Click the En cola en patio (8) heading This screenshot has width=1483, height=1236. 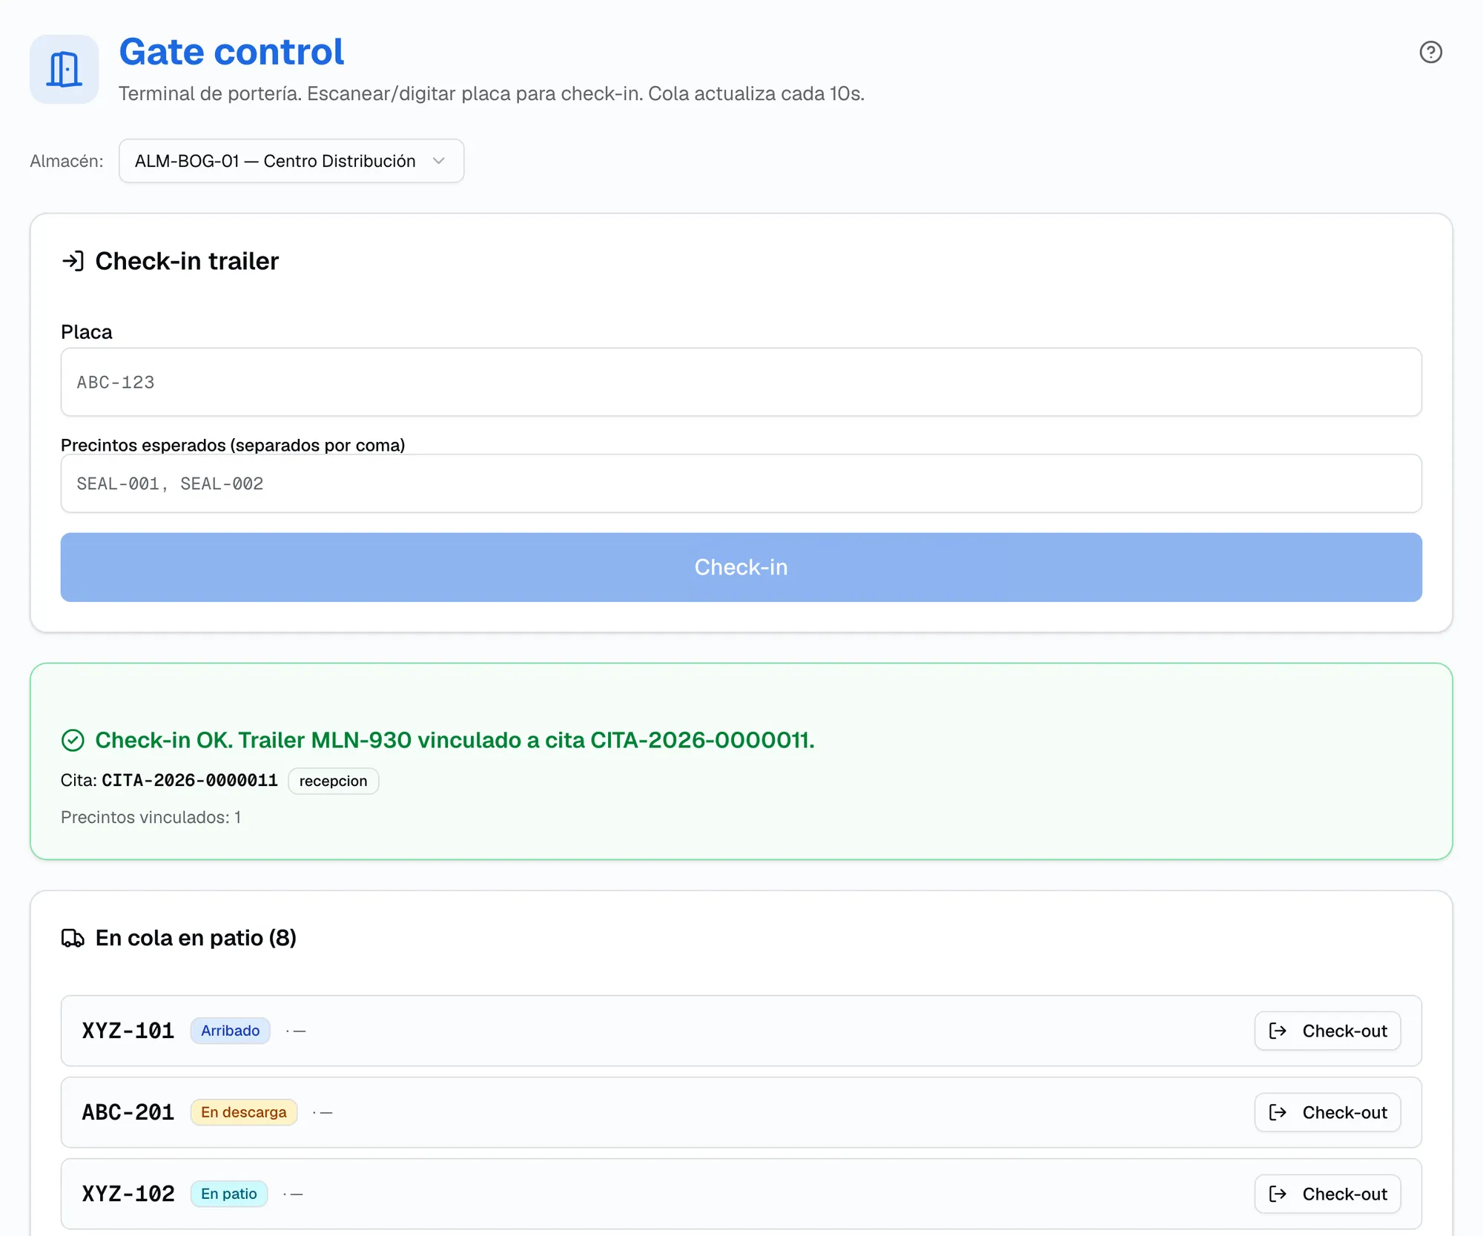pyautogui.click(x=196, y=938)
